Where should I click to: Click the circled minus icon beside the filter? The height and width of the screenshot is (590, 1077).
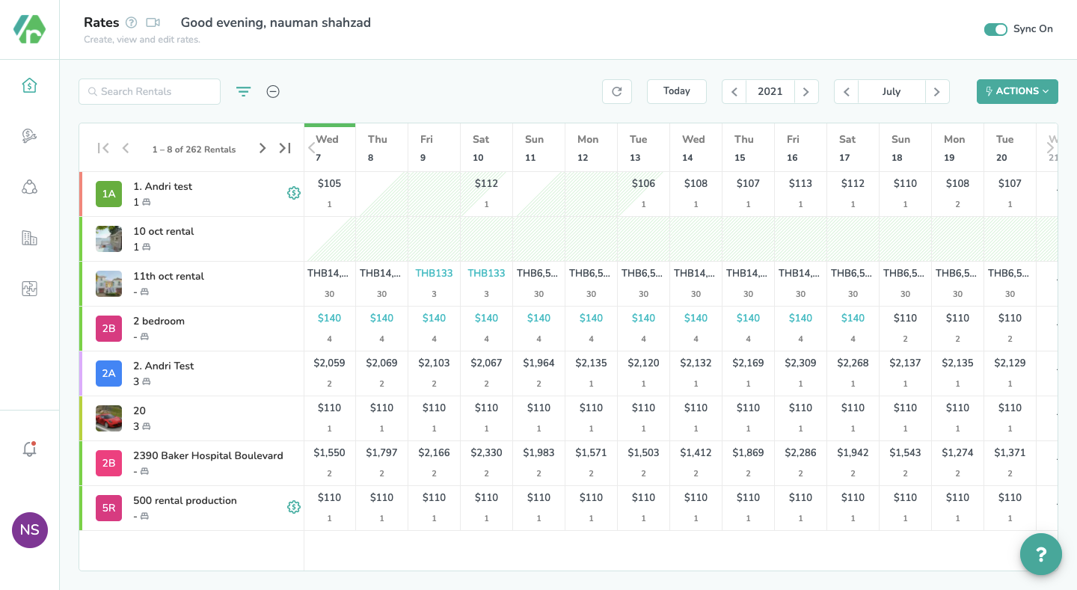273,91
